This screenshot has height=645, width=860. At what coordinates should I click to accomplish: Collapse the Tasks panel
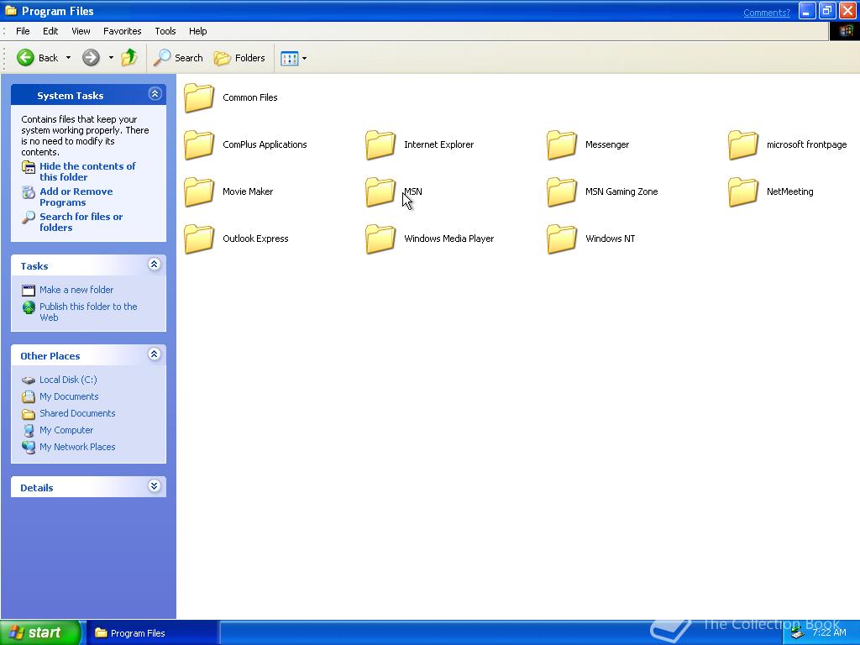click(x=155, y=265)
